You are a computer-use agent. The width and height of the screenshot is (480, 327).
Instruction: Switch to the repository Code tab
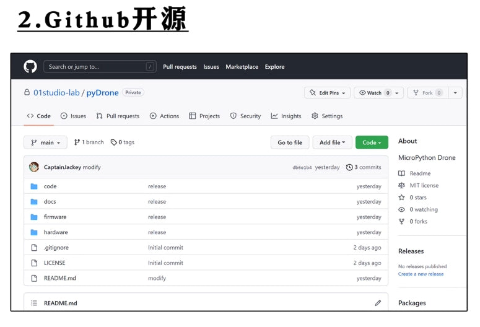(x=39, y=116)
